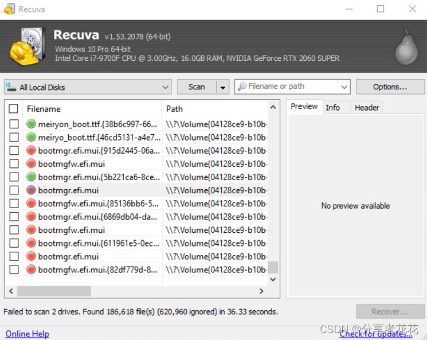The image size is (427, 340).
Task: Open the Scan button dropdown arrow
Action: 223,87
